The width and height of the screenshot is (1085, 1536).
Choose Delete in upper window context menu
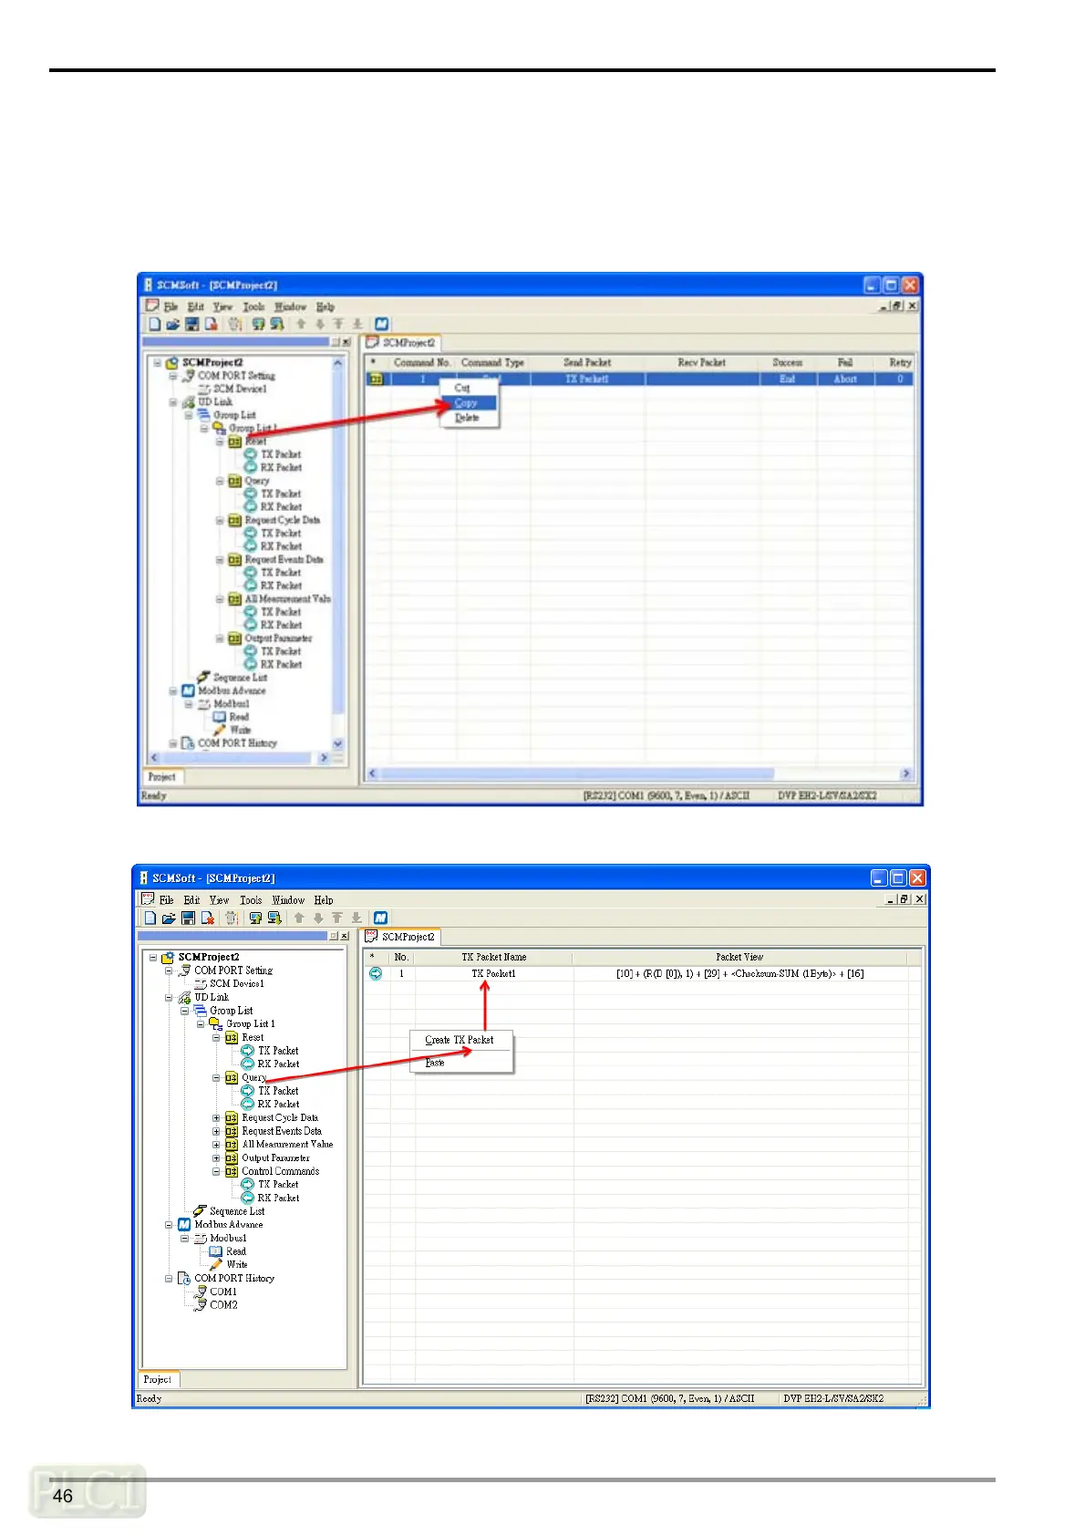470,418
